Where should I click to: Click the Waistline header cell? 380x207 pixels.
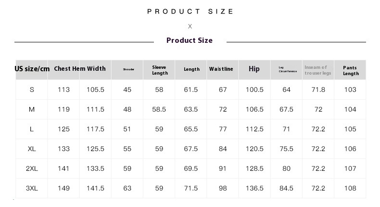coord(221,69)
